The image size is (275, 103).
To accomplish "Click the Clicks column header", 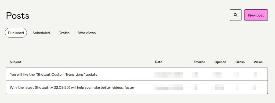I will (x=240, y=62).
